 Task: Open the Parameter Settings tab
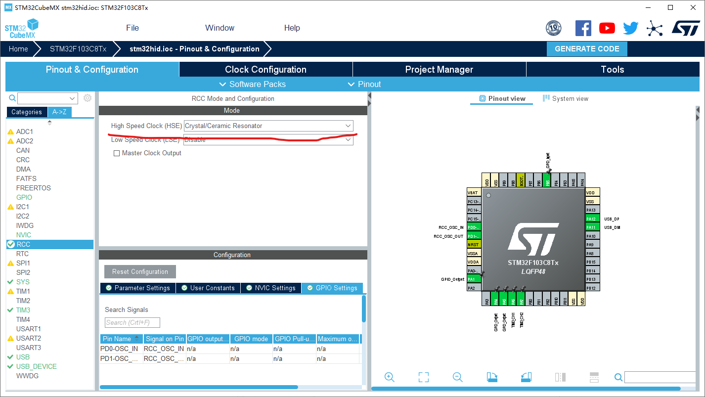point(138,288)
